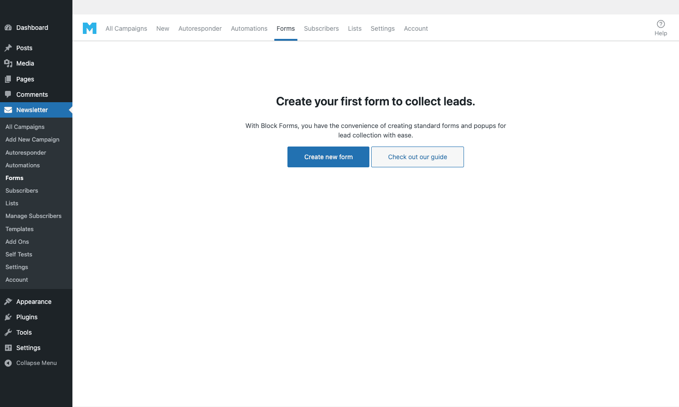679x407 pixels.
Task: Open Plugins menu in sidebar
Action: (x=36, y=317)
